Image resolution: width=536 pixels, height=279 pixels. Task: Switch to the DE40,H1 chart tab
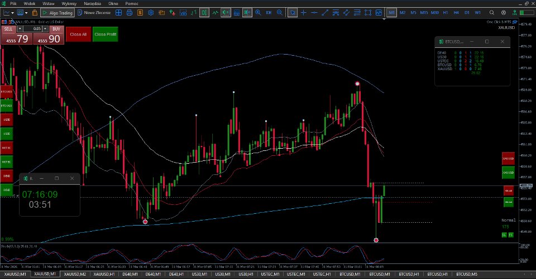[x=176, y=274]
